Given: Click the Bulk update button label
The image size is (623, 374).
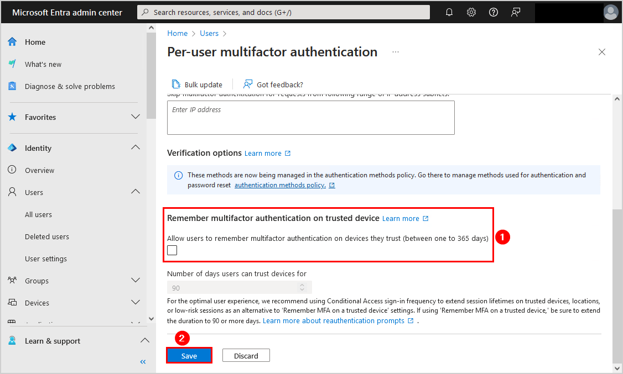Looking at the screenshot, I should click(204, 85).
